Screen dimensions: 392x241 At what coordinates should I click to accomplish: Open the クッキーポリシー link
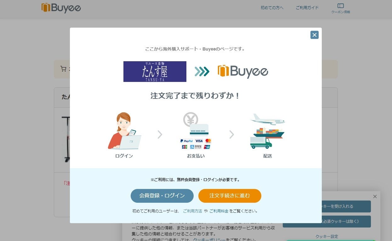(209, 239)
